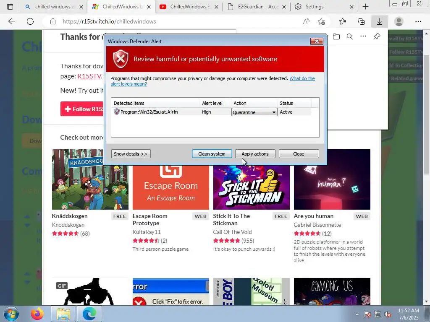Click the Windows Start orb
Viewport: 430px width, 322px height.
(11, 314)
